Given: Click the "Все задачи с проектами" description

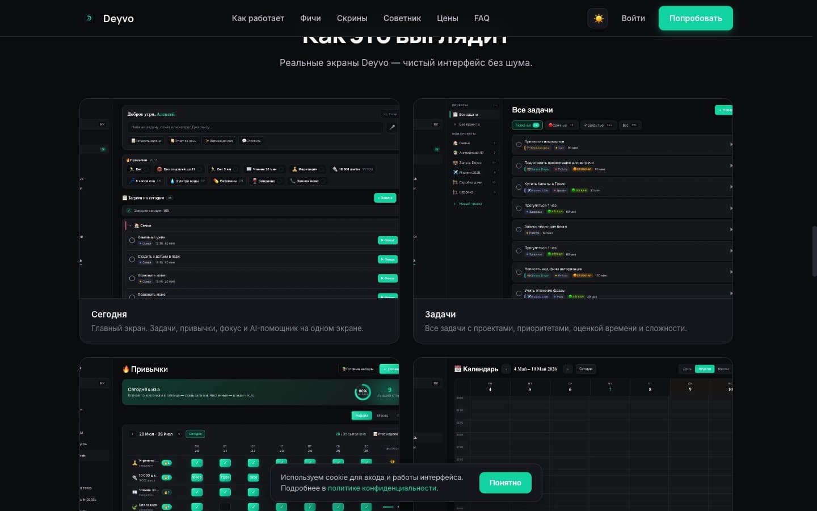Looking at the screenshot, I should point(555,328).
